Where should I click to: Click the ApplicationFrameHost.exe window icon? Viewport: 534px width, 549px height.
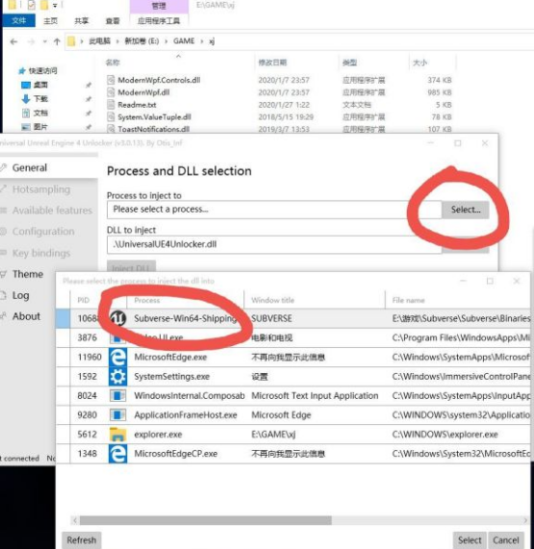[118, 415]
